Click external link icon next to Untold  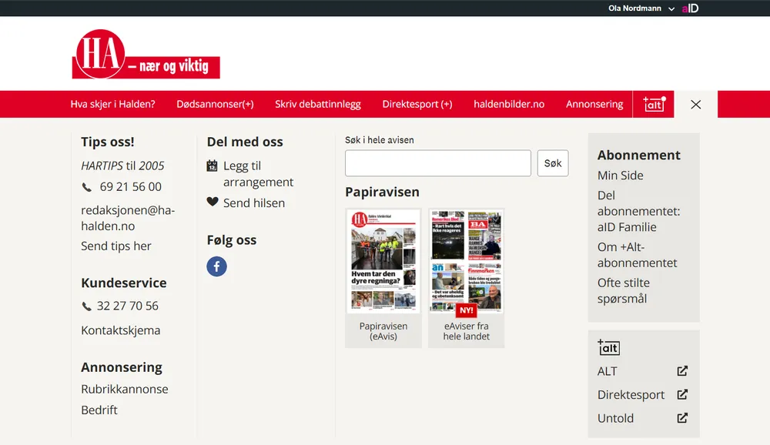[682, 419]
